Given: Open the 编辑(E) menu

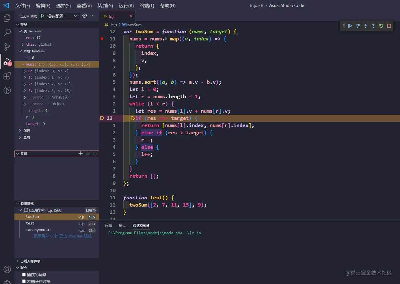Looking at the screenshot, I should tap(43, 5).
